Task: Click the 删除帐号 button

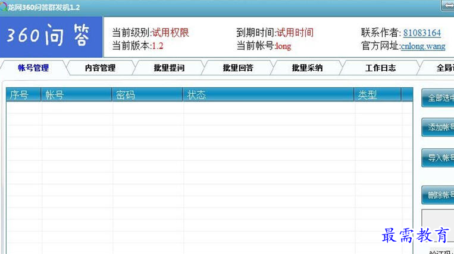Action: [x=438, y=195]
